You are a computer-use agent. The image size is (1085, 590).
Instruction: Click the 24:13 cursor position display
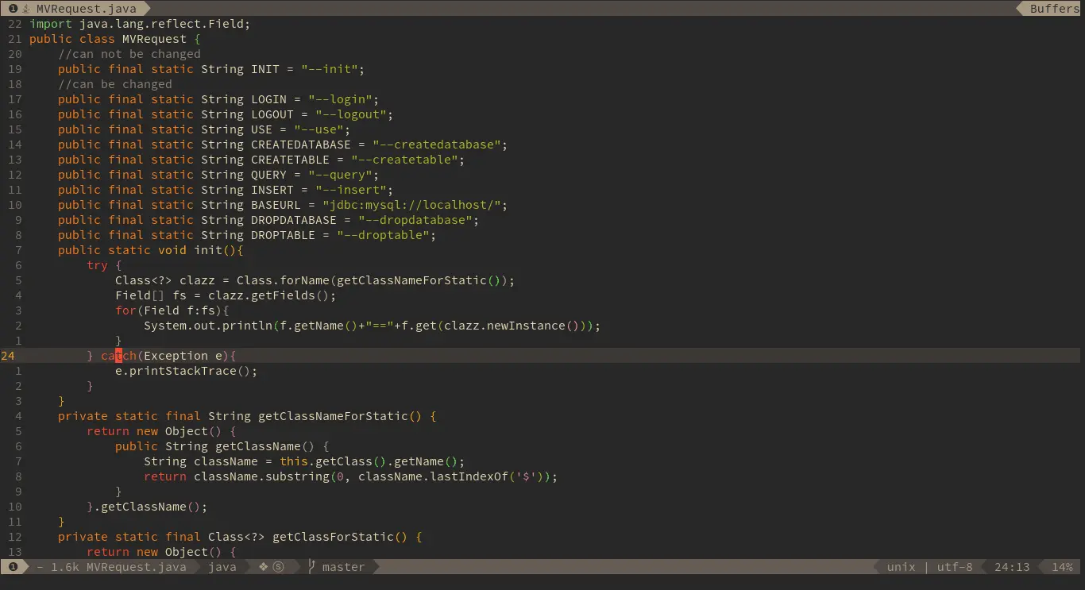click(1011, 567)
